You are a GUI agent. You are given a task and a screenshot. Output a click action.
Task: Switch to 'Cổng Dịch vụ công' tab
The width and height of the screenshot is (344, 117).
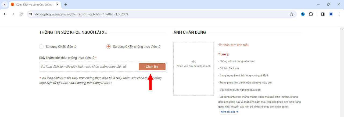pyautogui.click(x=34, y=5)
